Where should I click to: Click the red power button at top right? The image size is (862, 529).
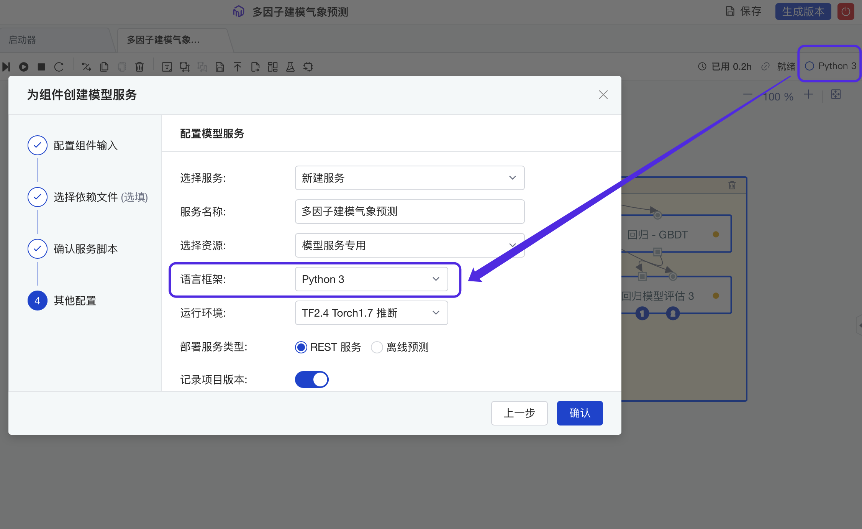tap(846, 11)
